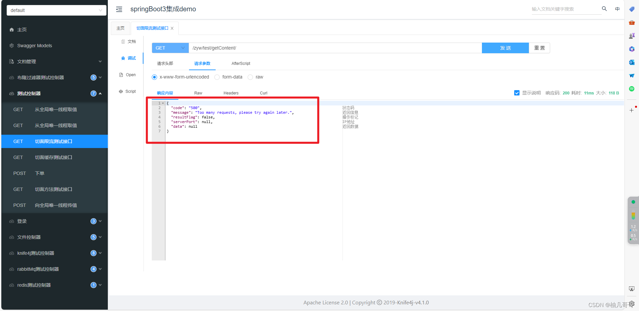Click network speed floating widget

coord(633,221)
